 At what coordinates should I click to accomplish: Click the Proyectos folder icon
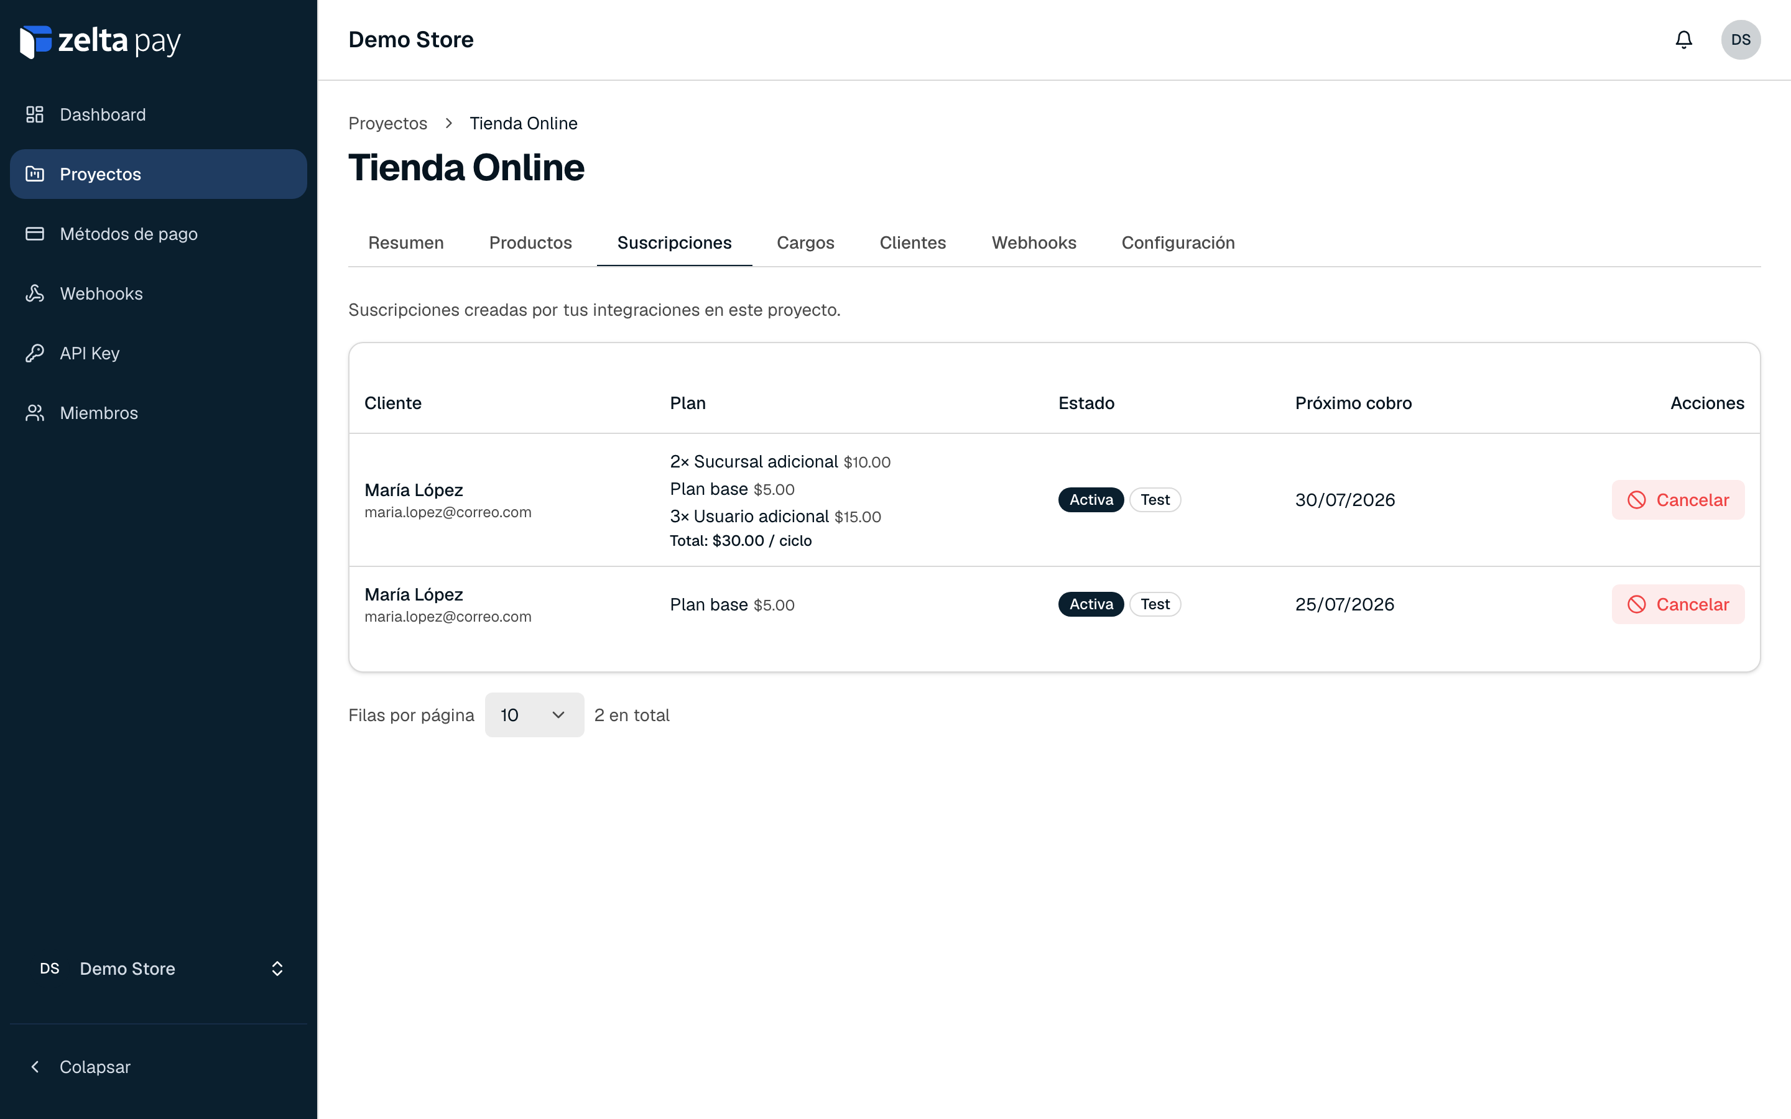35,174
